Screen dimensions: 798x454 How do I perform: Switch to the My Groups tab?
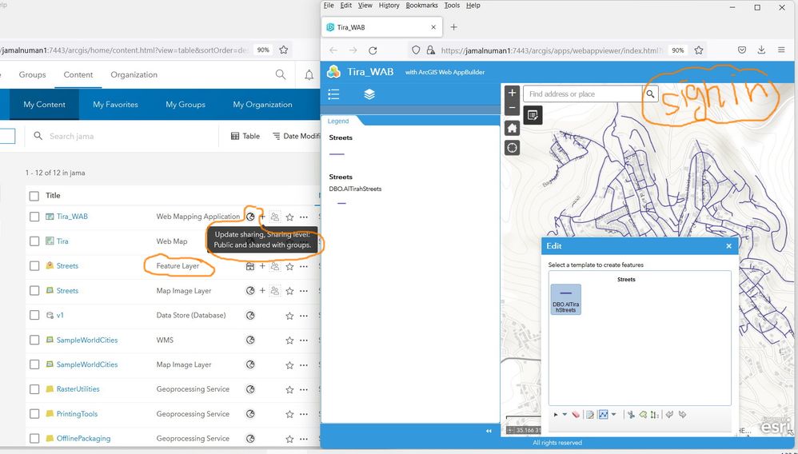pos(186,105)
